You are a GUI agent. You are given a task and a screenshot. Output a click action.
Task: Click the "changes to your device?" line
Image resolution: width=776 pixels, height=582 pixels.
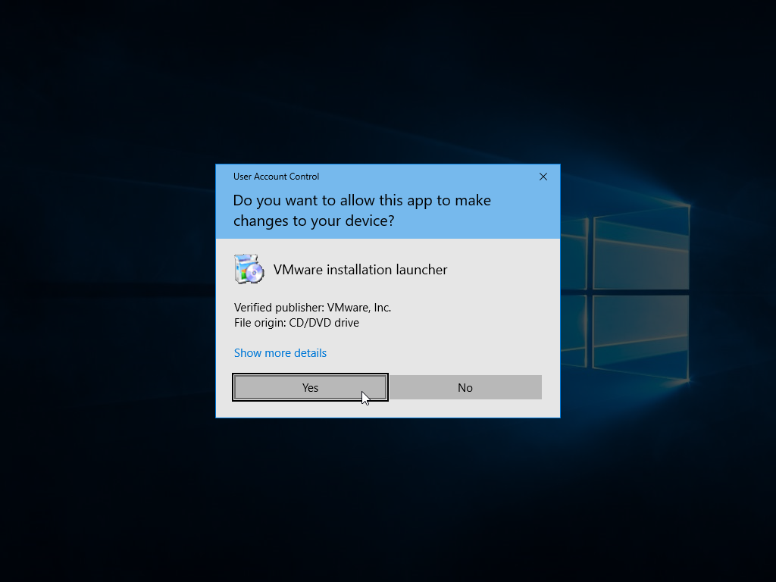pyautogui.click(x=313, y=221)
